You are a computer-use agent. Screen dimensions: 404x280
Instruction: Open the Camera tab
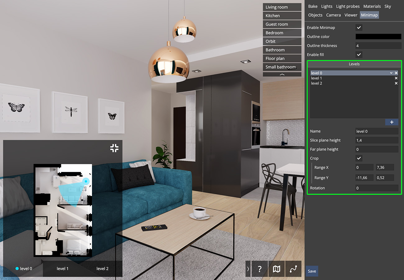(x=333, y=15)
